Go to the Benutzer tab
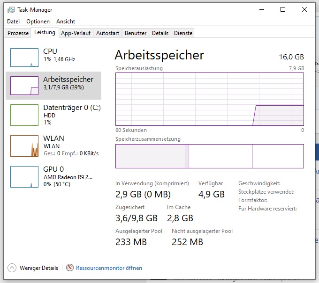This screenshot has height=283, width=319. pyautogui.click(x=136, y=33)
